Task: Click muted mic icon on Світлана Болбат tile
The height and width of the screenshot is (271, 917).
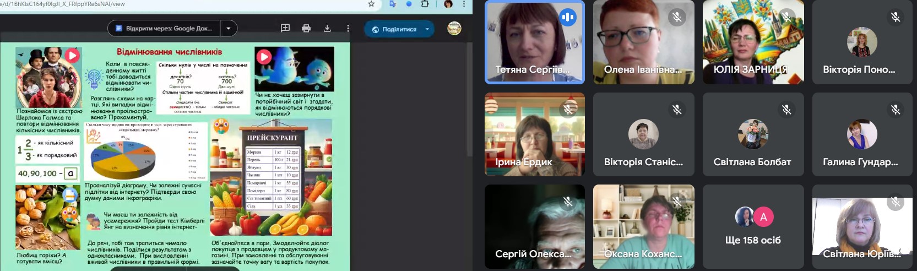Action: [786, 110]
